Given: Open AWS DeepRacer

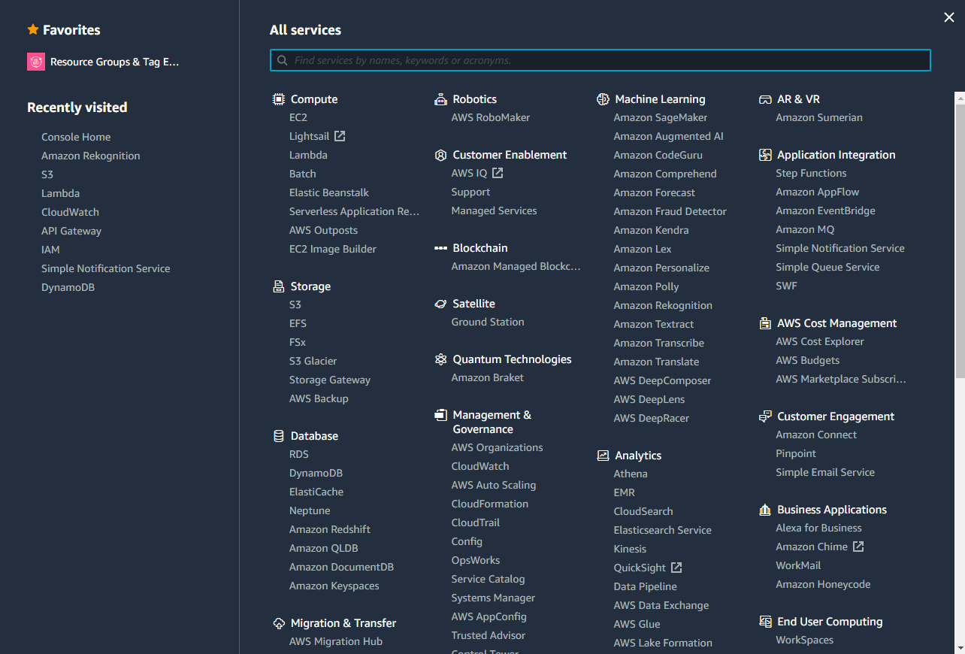Looking at the screenshot, I should click(652, 418).
